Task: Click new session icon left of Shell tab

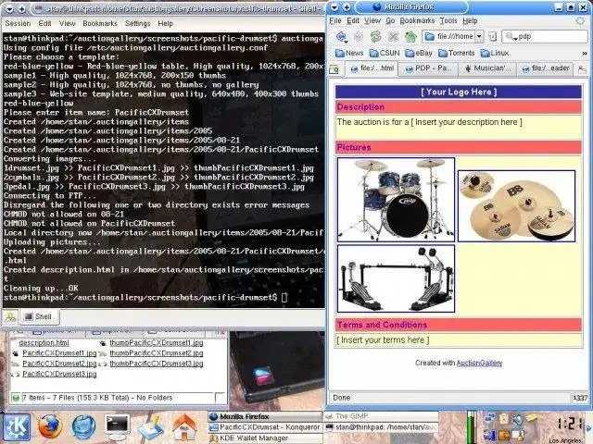Action: pos(10,316)
